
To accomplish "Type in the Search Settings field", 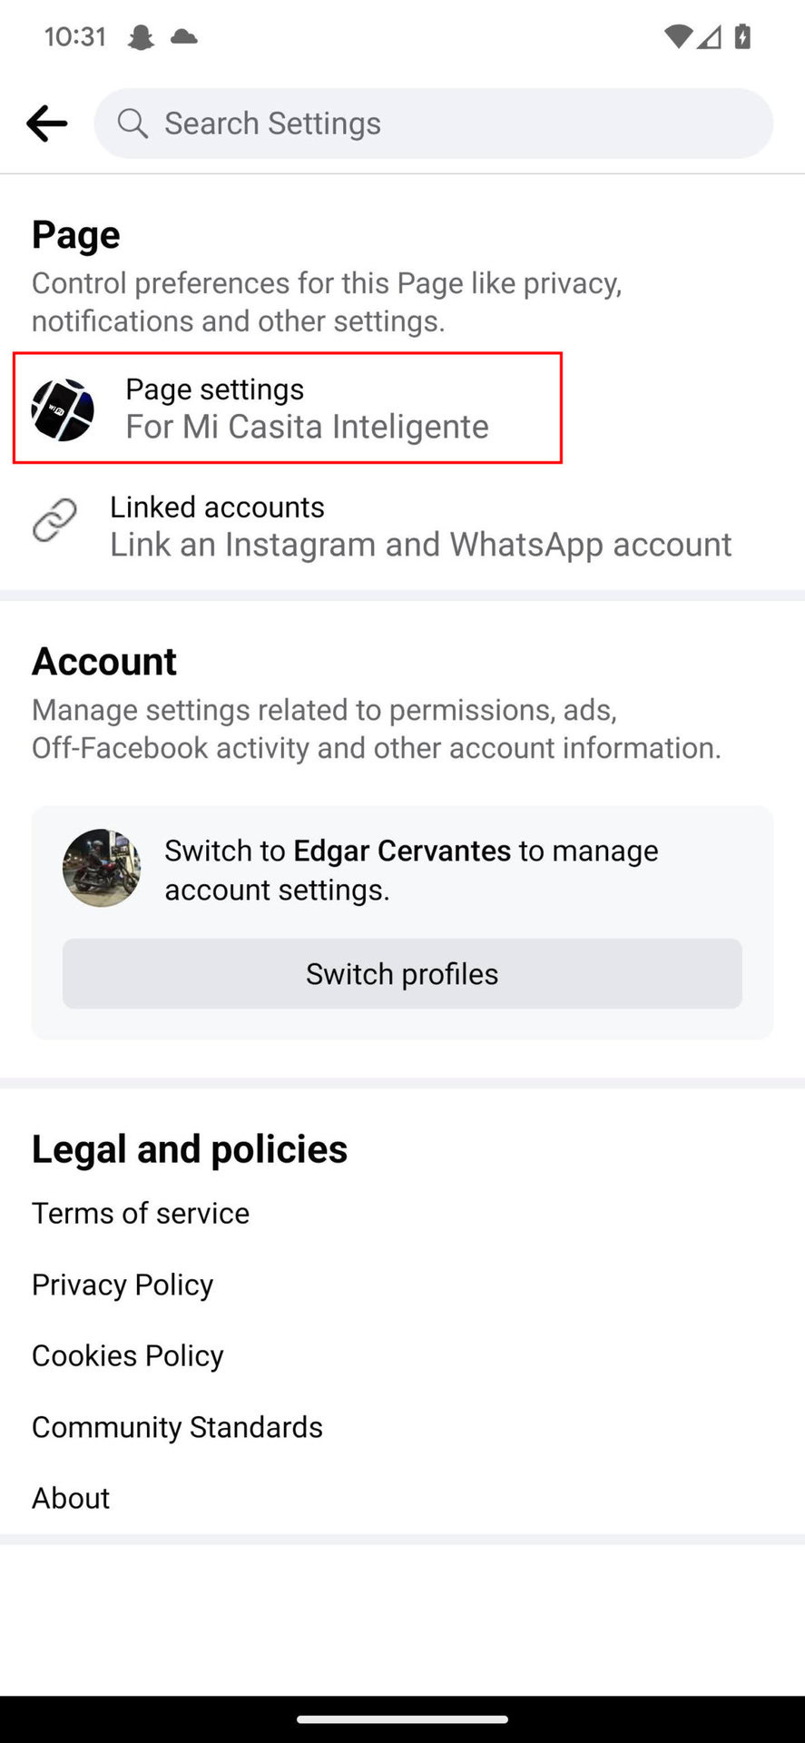I will click(x=454, y=123).
